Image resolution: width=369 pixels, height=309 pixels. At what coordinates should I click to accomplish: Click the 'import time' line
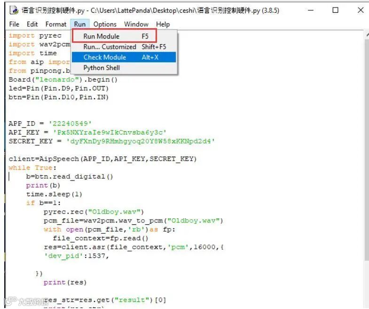point(33,53)
